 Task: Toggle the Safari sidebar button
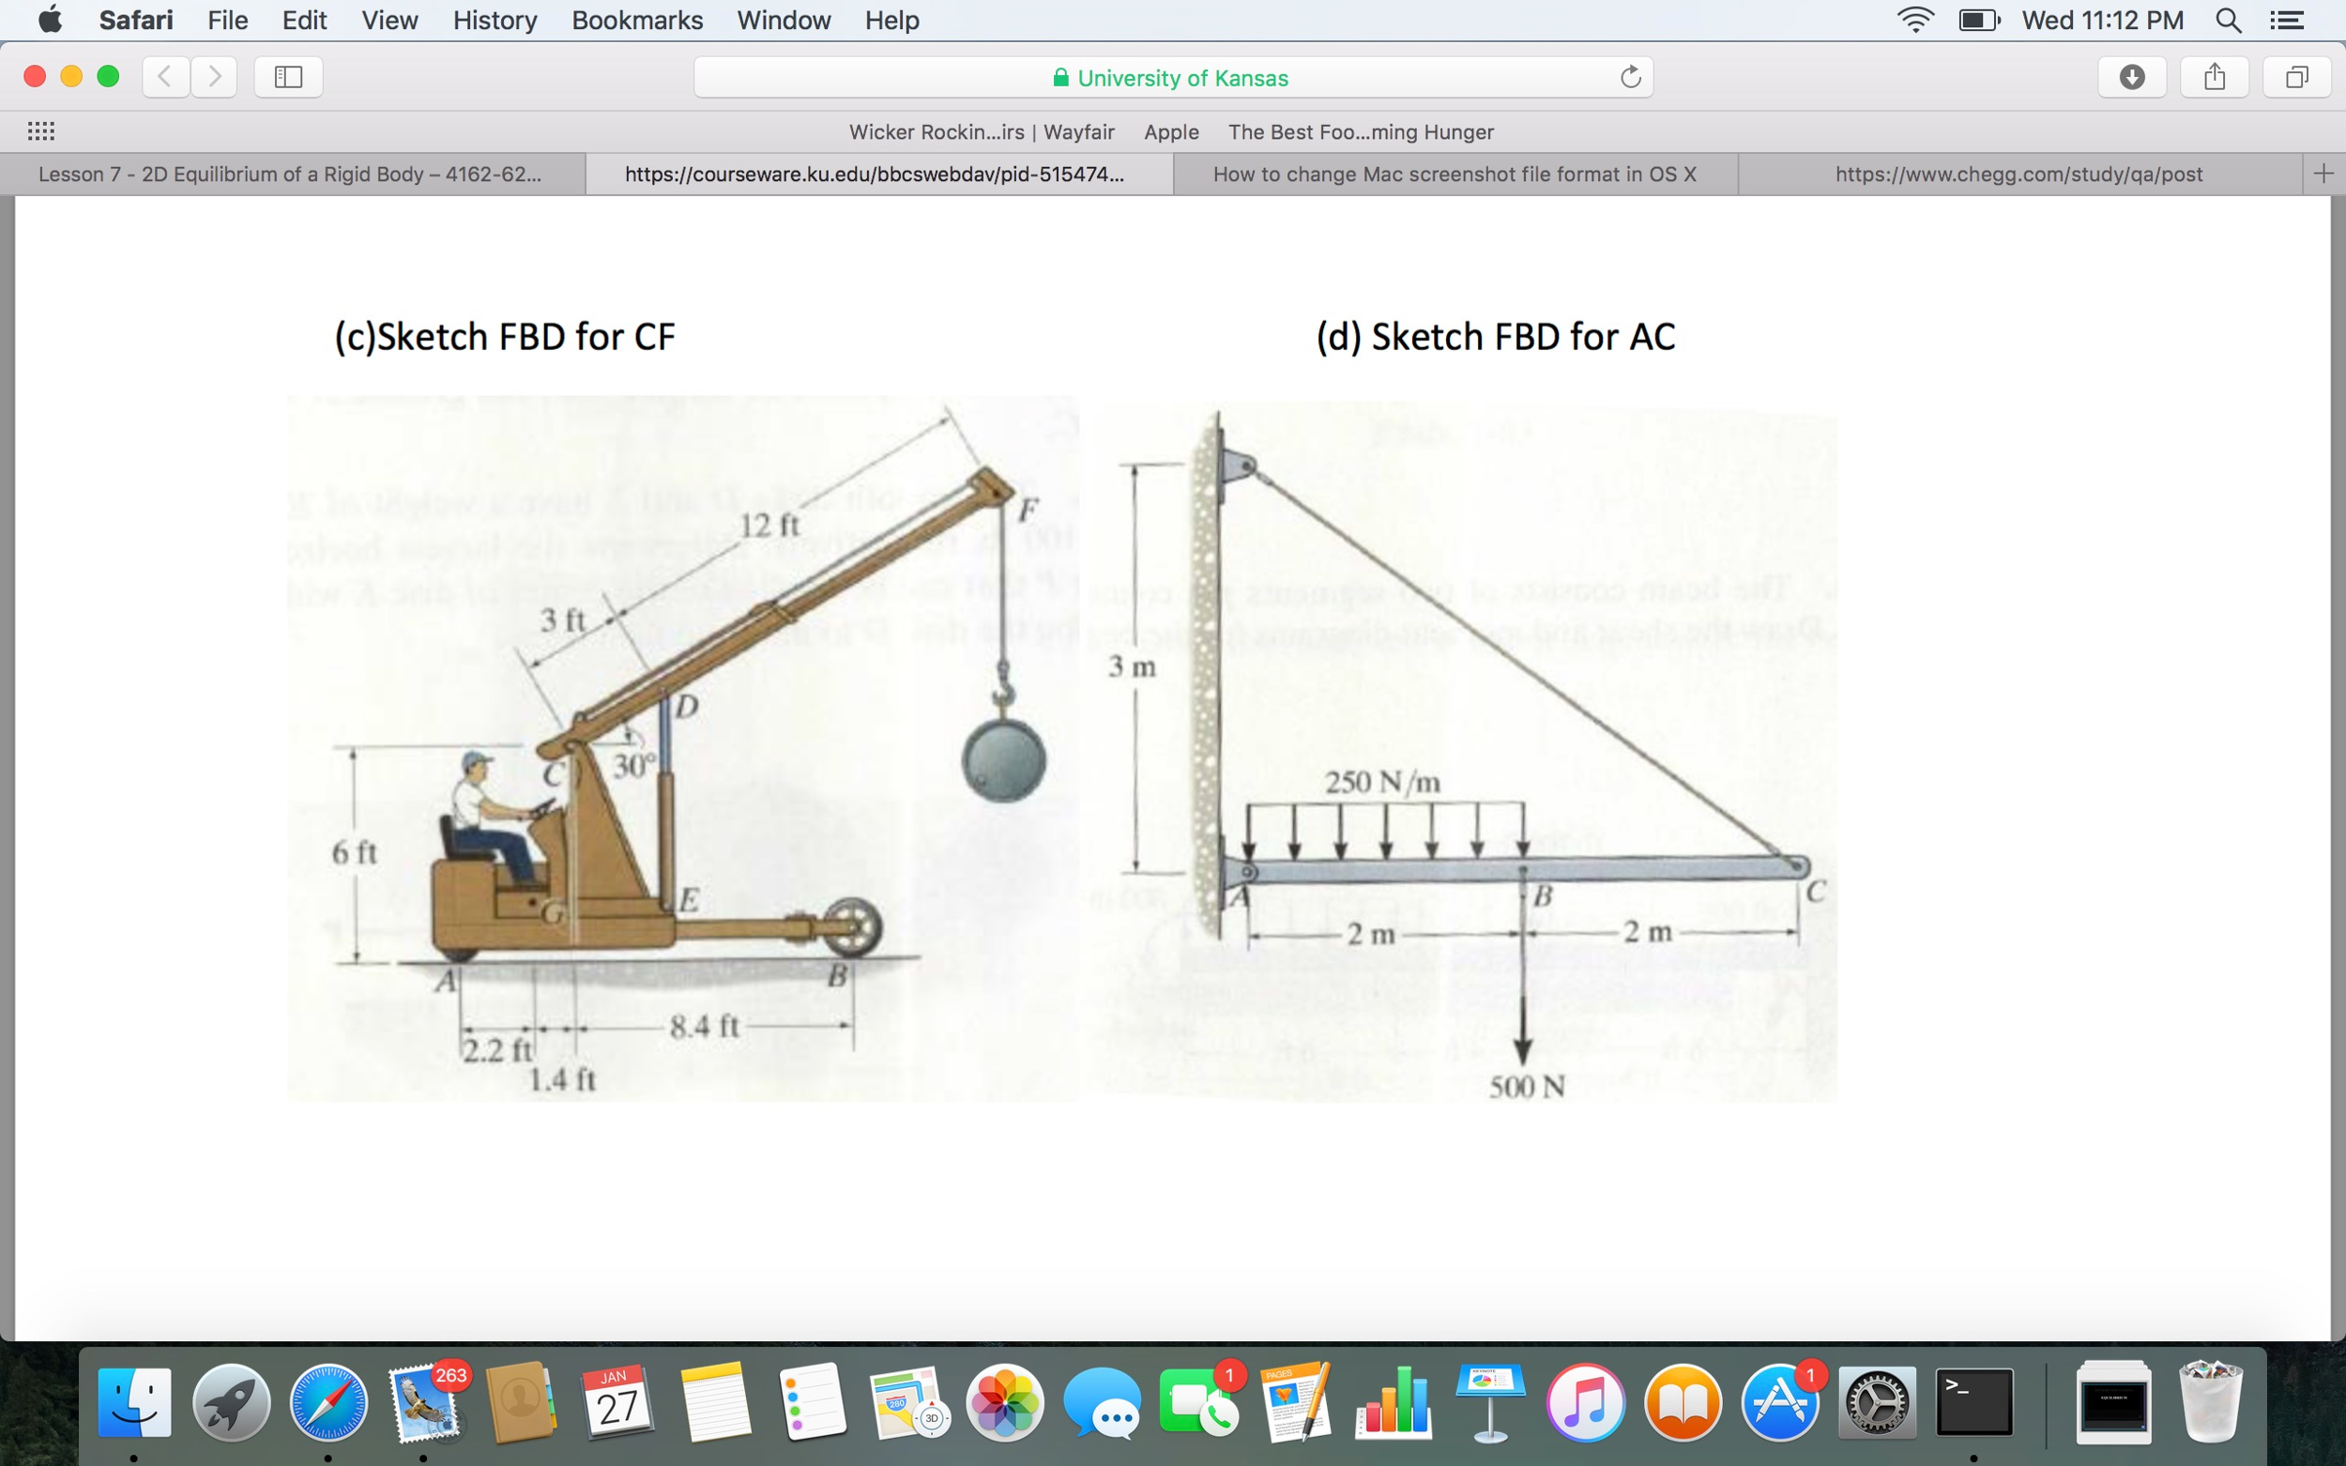coord(288,77)
